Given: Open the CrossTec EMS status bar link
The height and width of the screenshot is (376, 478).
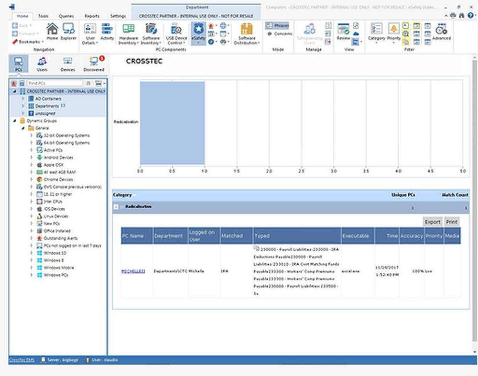Looking at the screenshot, I should (x=22, y=360).
